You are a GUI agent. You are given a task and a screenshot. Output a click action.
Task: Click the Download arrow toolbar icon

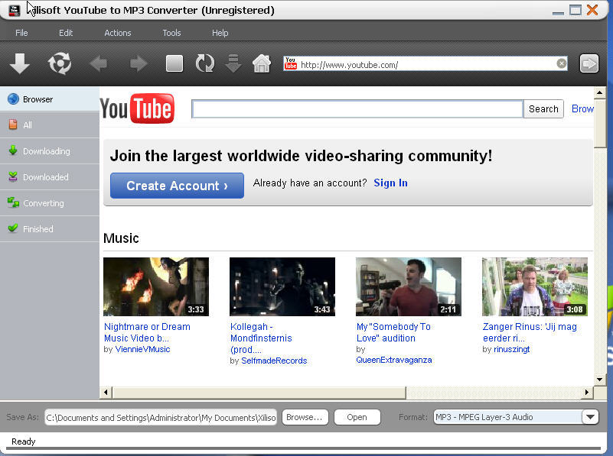pos(19,63)
